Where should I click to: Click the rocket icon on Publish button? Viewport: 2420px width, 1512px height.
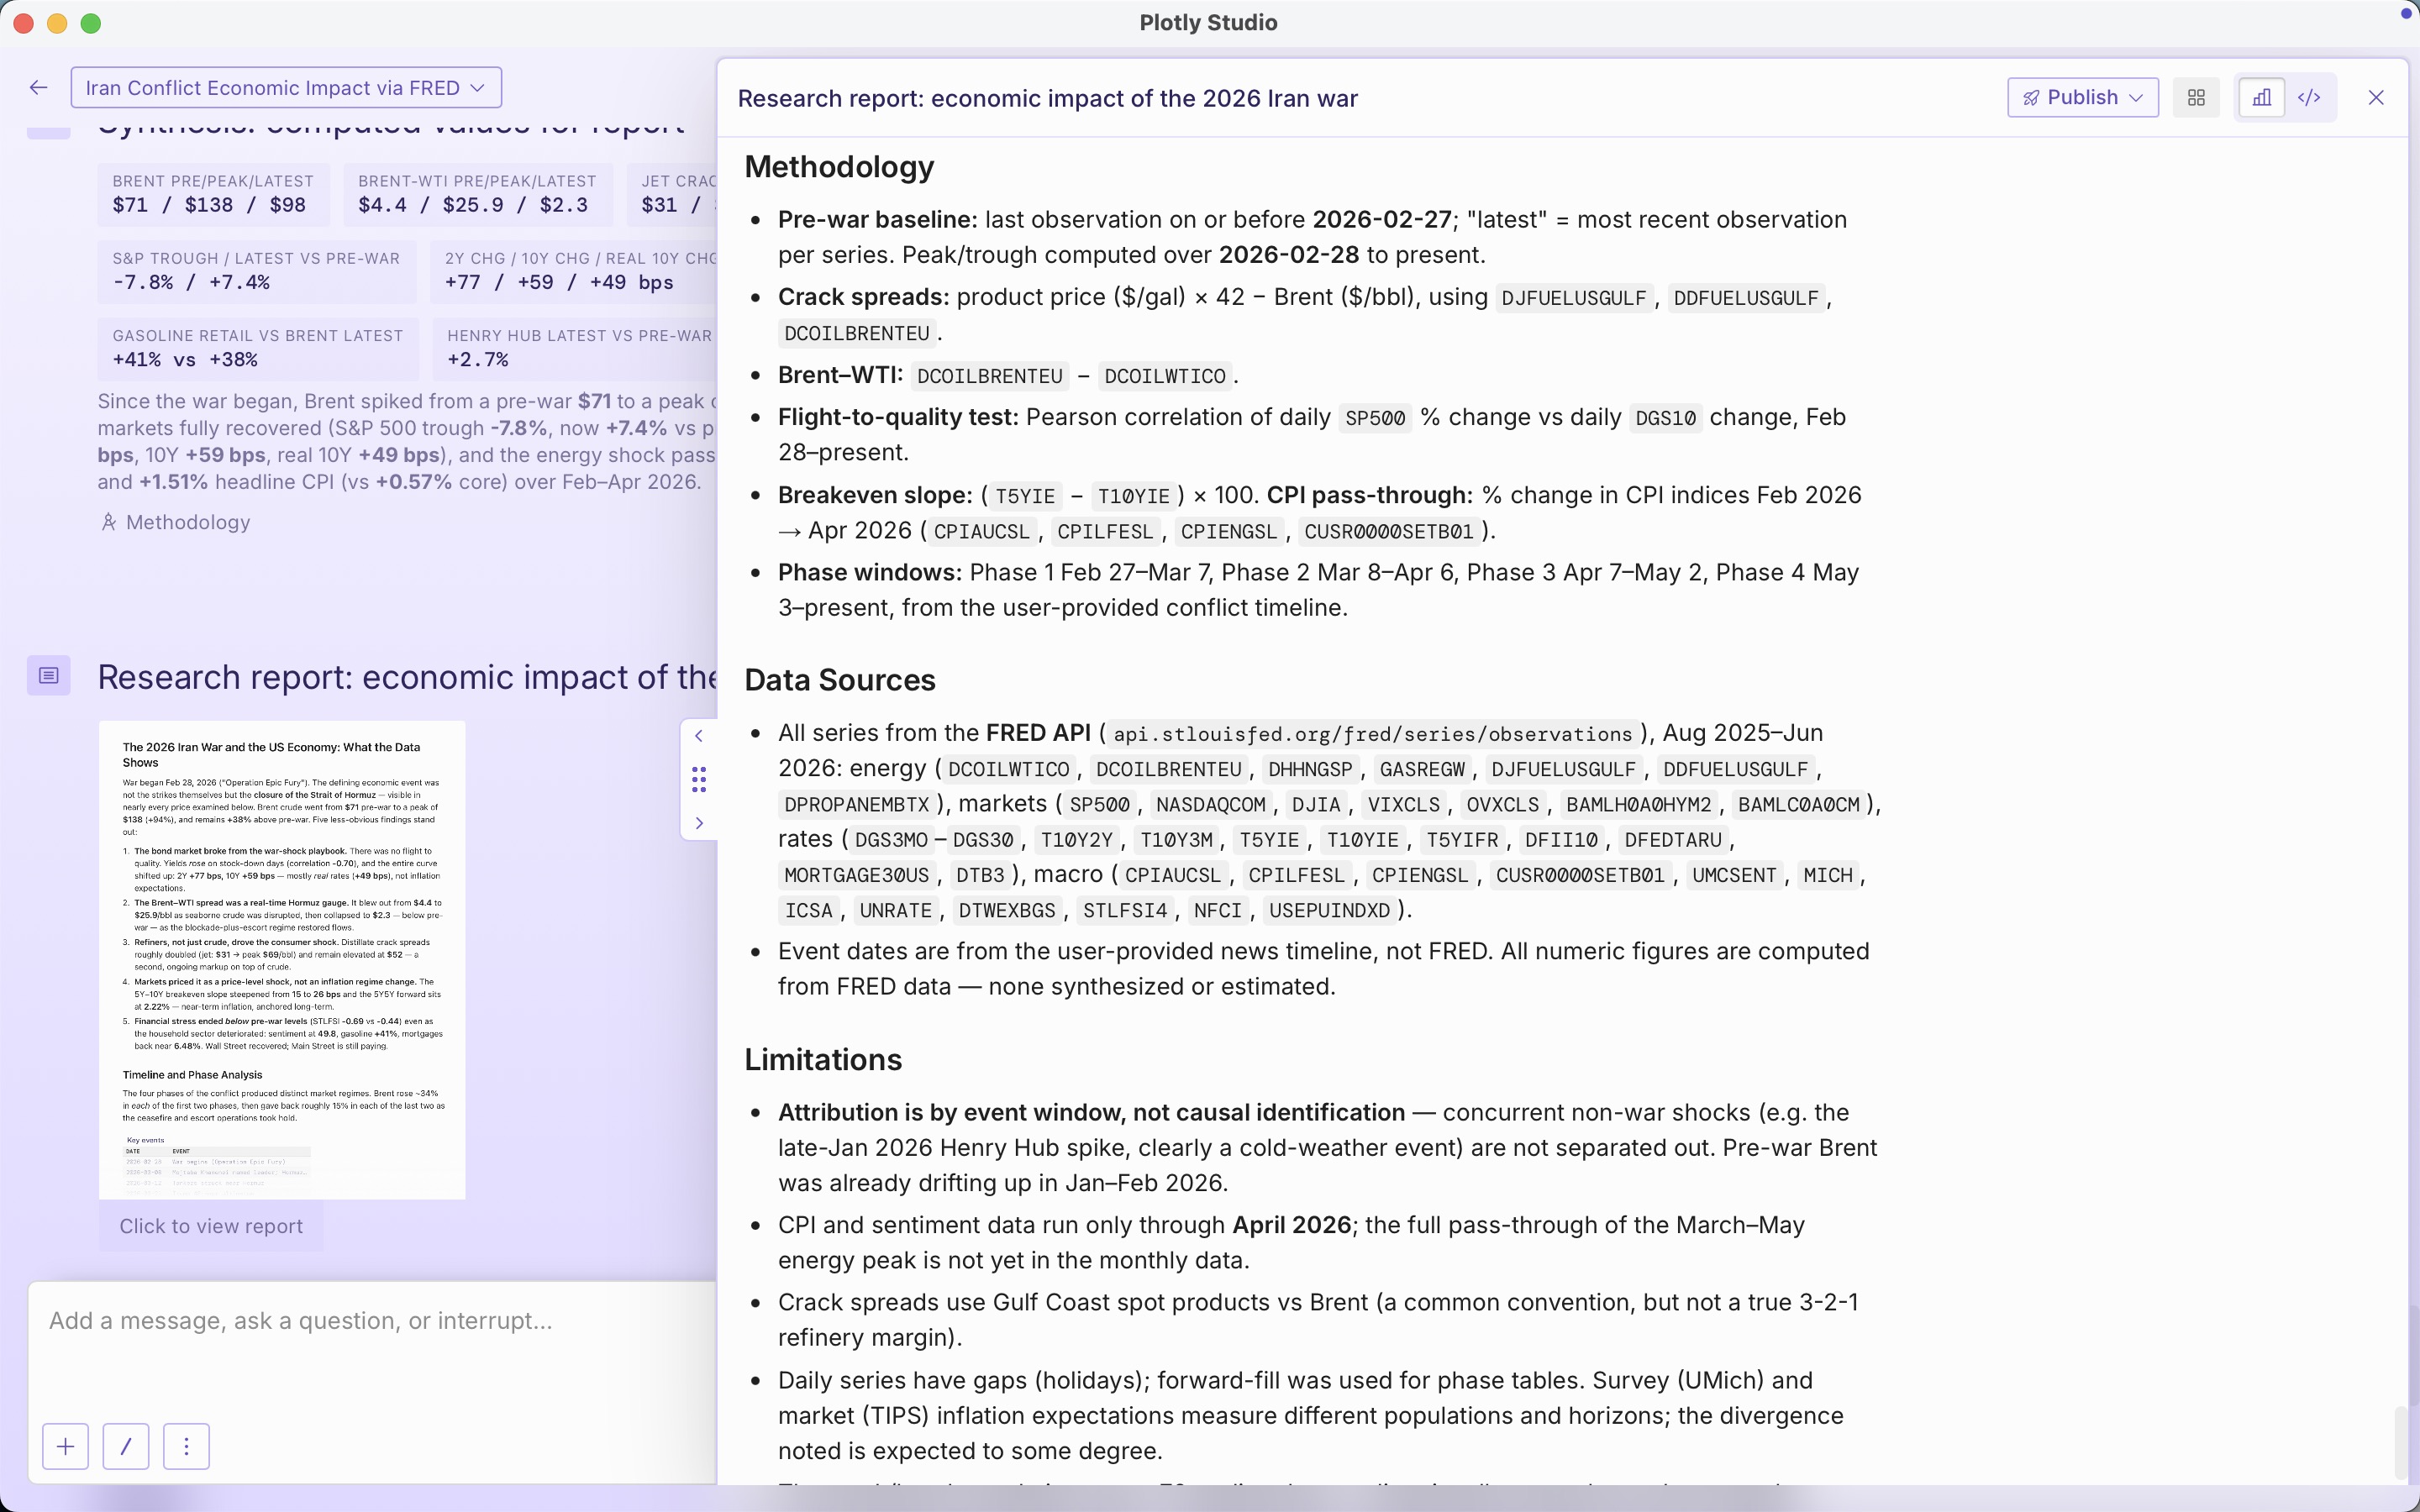tap(2031, 98)
